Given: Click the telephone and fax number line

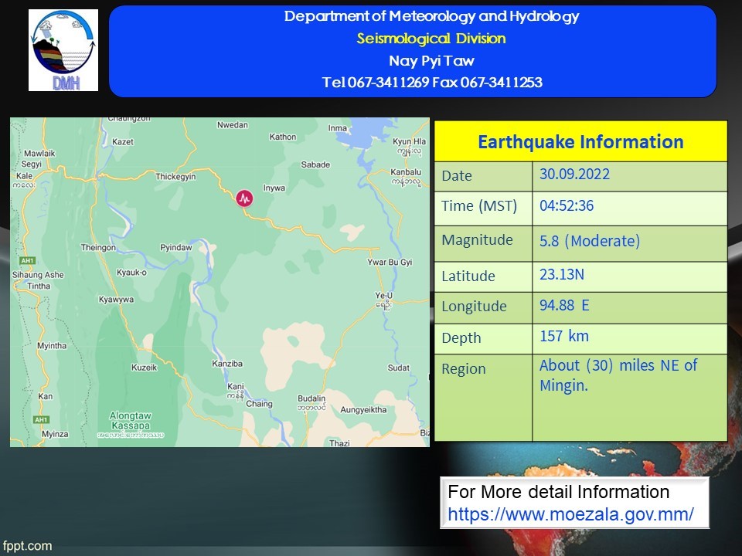Looking at the screenshot, I should point(431,83).
